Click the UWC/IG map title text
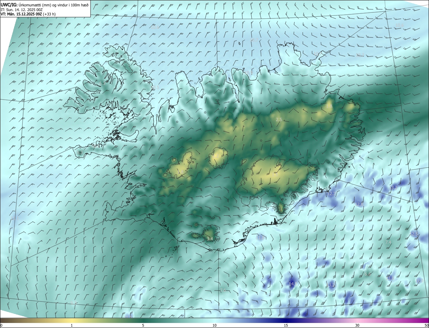The height and width of the screenshot is (328, 429). (45, 5)
